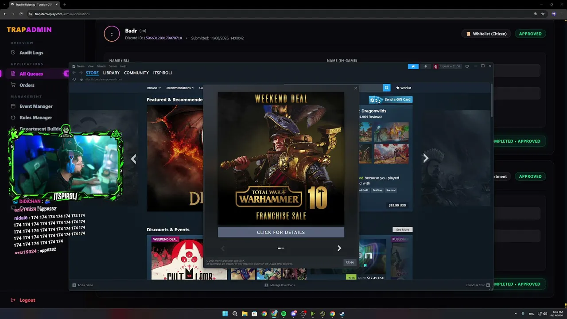Open the Orders page icon in sidebar
Screen dimensions: 567x319
pyautogui.click(x=13, y=85)
